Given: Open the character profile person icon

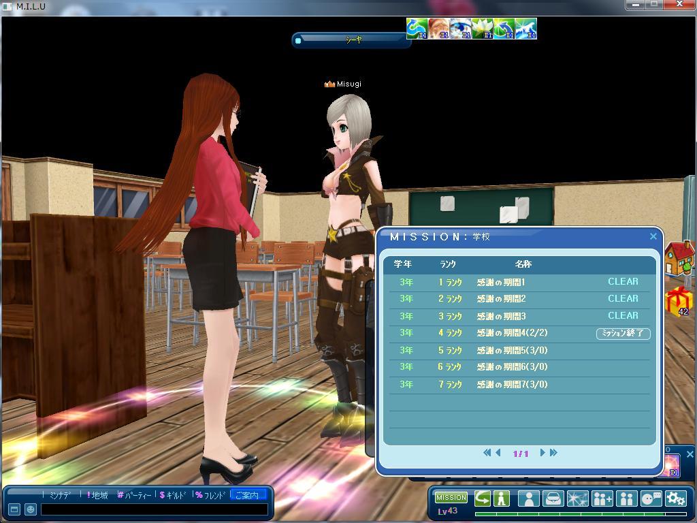Looking at the screenshot, I should point(529,498).
